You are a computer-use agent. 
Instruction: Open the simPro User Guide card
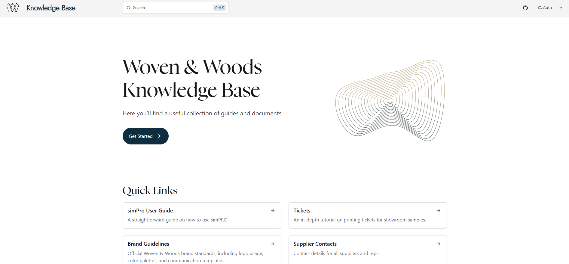202,215
